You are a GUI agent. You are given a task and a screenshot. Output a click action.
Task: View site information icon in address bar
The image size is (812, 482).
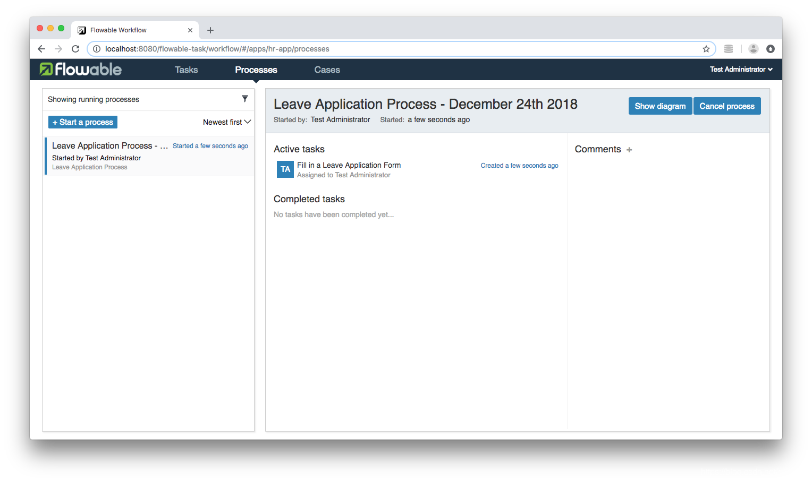(97, 49)
